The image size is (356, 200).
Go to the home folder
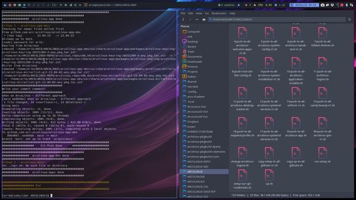(204, 20)
